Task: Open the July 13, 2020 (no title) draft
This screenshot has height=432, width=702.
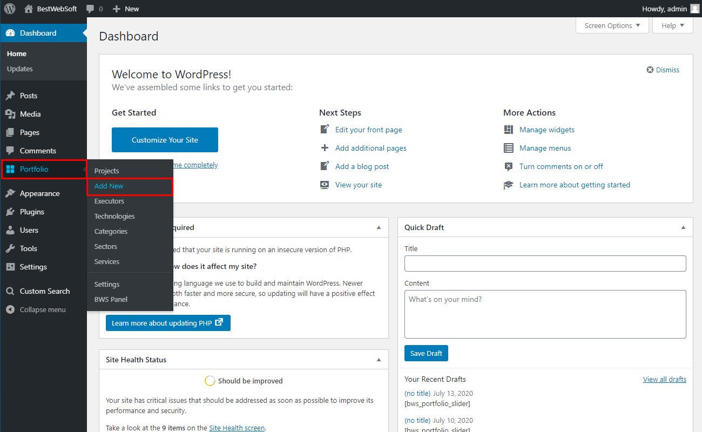Action: 417,393
